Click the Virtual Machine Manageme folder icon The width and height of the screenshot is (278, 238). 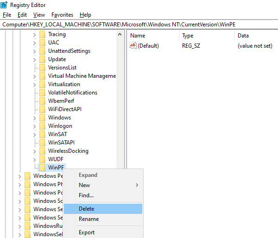42,76
